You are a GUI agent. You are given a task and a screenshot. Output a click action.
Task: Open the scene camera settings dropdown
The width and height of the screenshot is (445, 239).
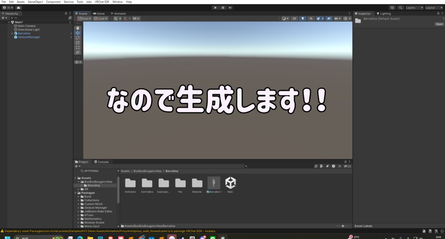[x=337, y=18]
